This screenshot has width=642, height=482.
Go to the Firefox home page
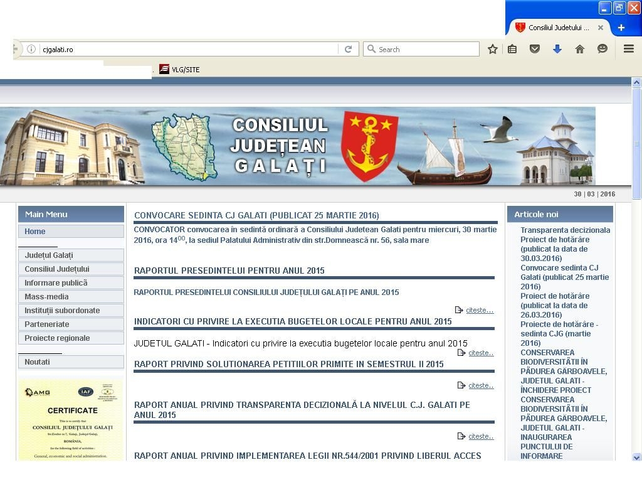tap(580, 49)
